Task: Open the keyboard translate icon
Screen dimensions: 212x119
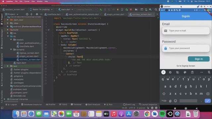Action: (x=178, y=72)
